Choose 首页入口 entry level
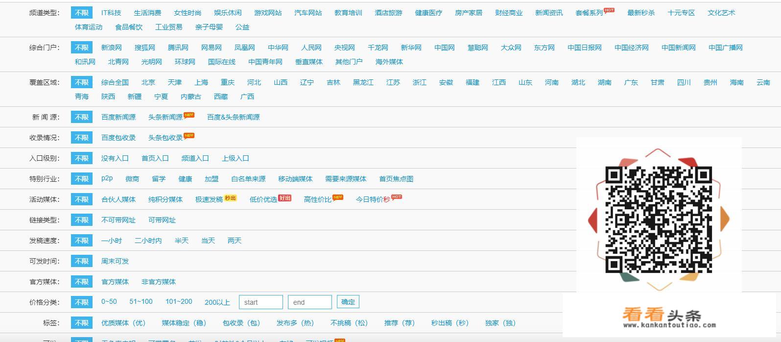The height and width of the screenshot is (342, 781). click(x=155, y=158)
